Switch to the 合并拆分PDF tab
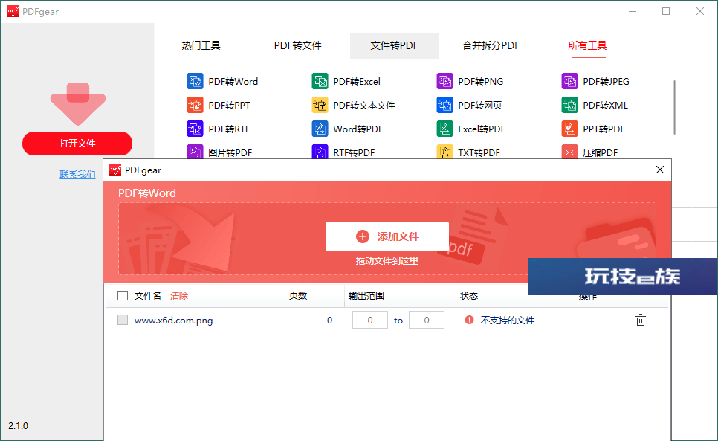718x441 pixels. pos(491,45)
